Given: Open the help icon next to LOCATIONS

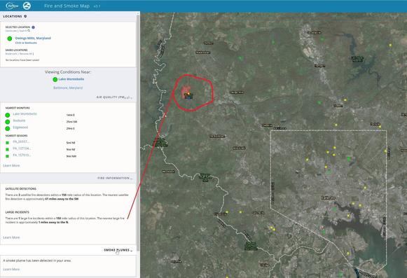Looking at the screenshot, I should pos(25,16).
